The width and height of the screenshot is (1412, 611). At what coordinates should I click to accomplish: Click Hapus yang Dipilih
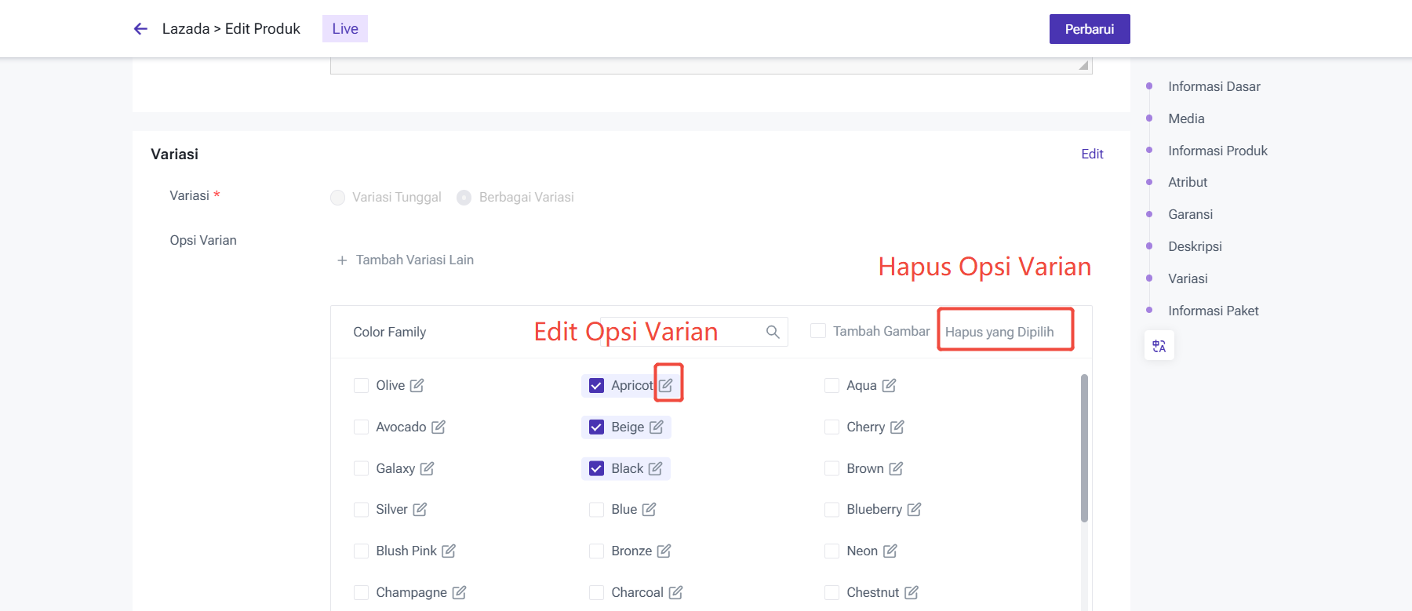point(999,332)
